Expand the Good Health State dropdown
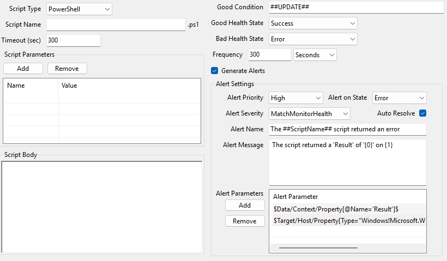 tap(313, 23)
